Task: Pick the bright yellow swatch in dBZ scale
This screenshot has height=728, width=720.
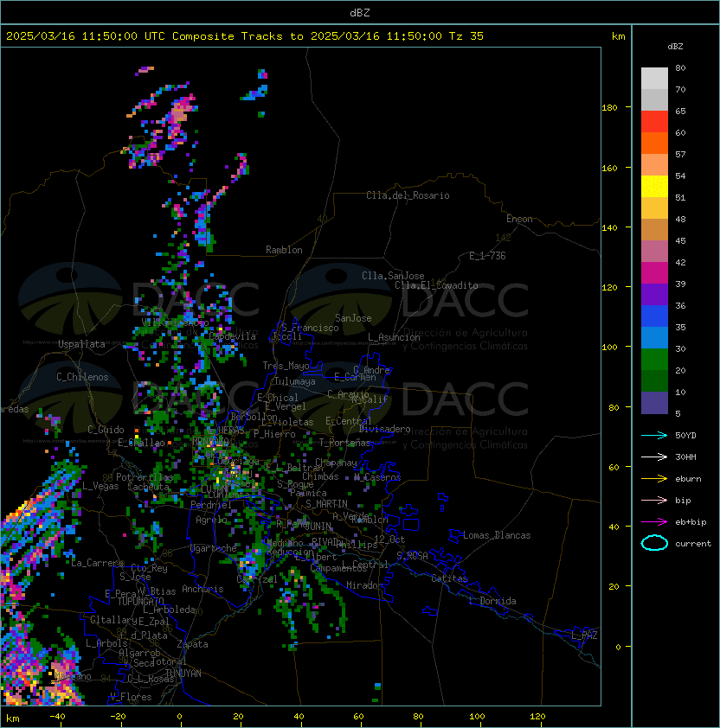Action: point(654,186)
